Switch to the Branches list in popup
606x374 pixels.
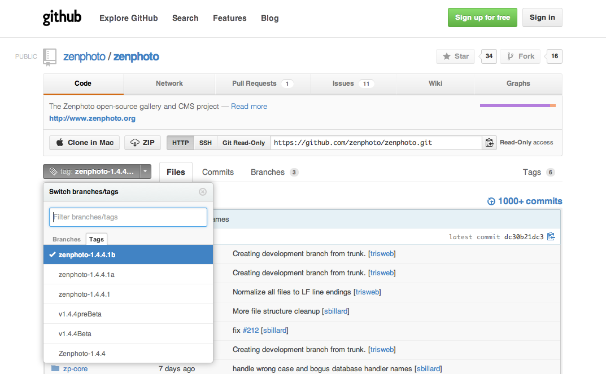[67, 239]
